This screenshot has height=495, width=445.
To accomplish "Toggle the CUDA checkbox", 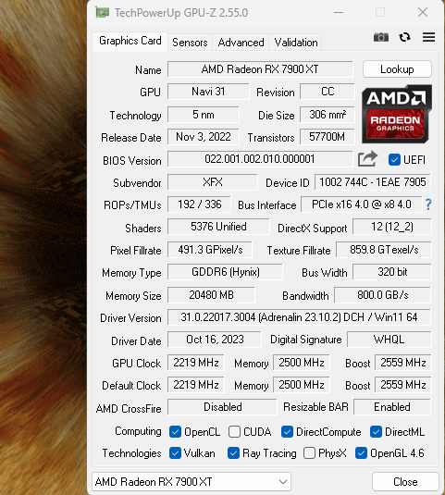I will click(x=234, y=431).
